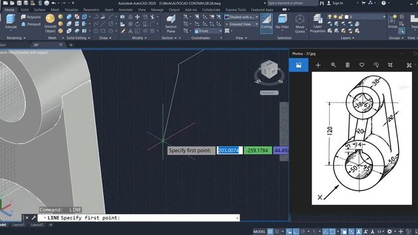This screenshot has width=418, height=235.
Task: Click the zoom icon in Photos window
Action: [x=333, y=65]
